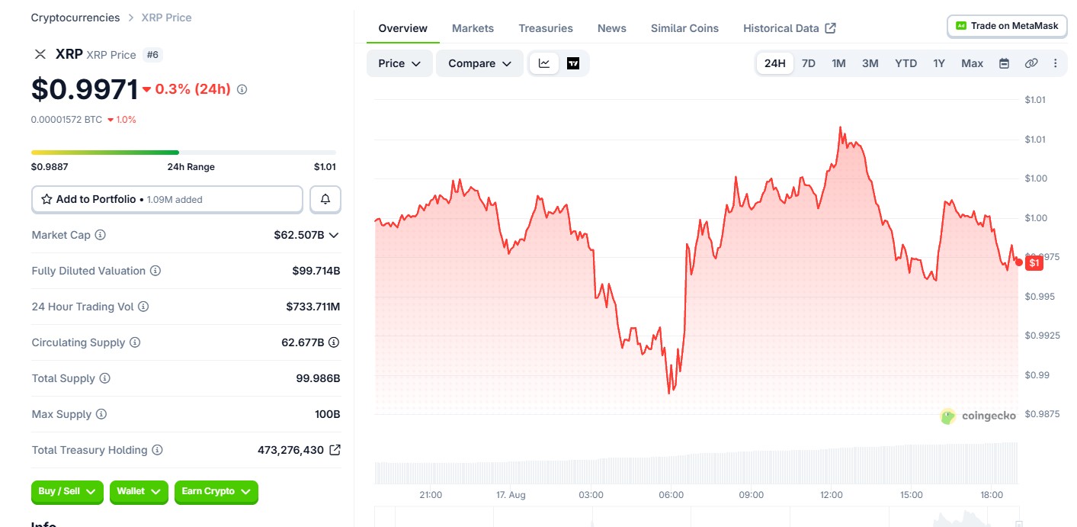The width and height of the screenshot is (1077, 527).
Task: Click info icon beside Circulating Supply label
Action: click(135, 342)
